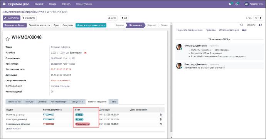
Task: Go to next record with right chevron
Action: point(261,18)
